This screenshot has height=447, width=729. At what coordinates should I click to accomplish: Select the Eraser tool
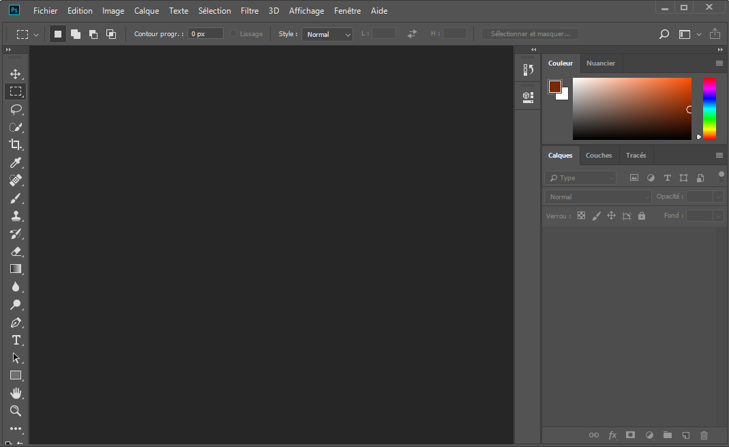pos(15,251)
